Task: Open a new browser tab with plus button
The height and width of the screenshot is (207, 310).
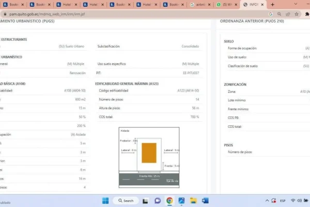Action: (x=273, y=5)
